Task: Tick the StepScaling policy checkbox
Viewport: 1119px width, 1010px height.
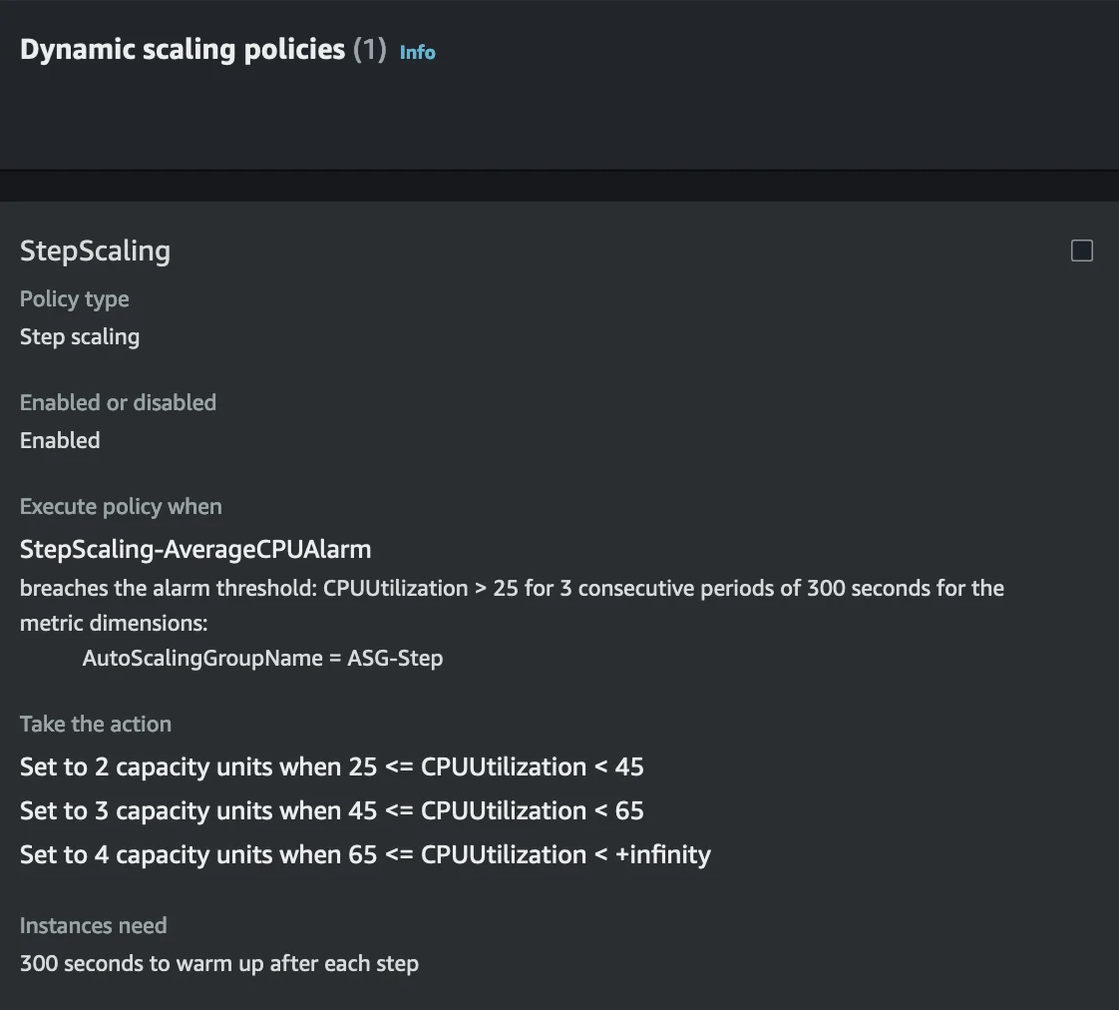Action: point(1082,251)
